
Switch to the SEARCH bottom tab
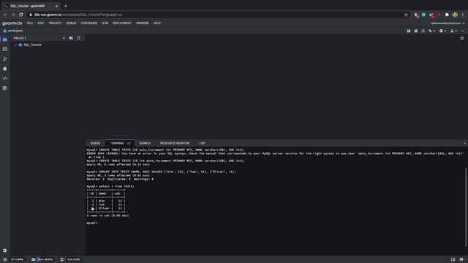(x=145, y=143)
